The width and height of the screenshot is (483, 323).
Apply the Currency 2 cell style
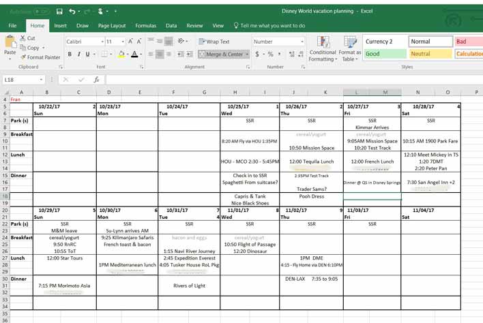(x=385, y=41)
